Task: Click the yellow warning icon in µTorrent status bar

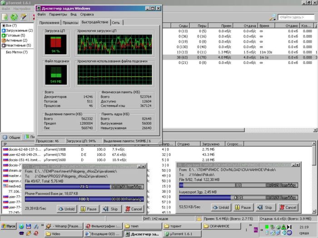Action: point(199,219)
